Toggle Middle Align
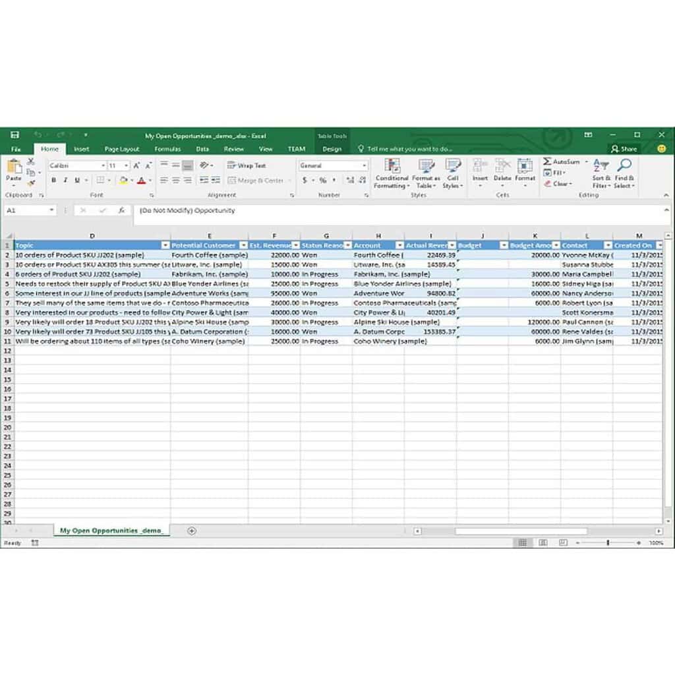This screenshot has height=675, width=675. pos(175,165)
